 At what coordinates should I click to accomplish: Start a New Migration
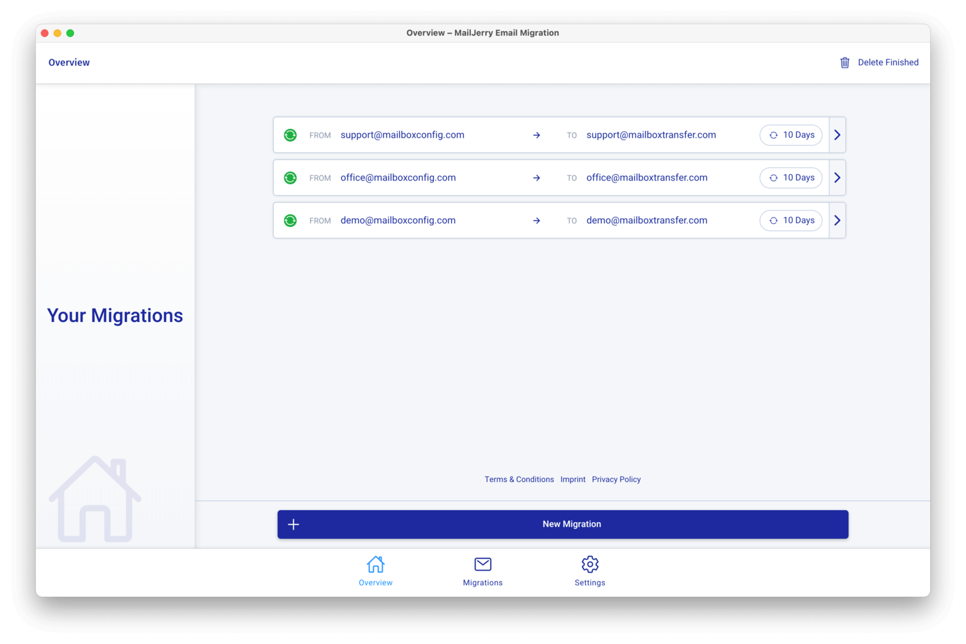[x=563, y=524]
